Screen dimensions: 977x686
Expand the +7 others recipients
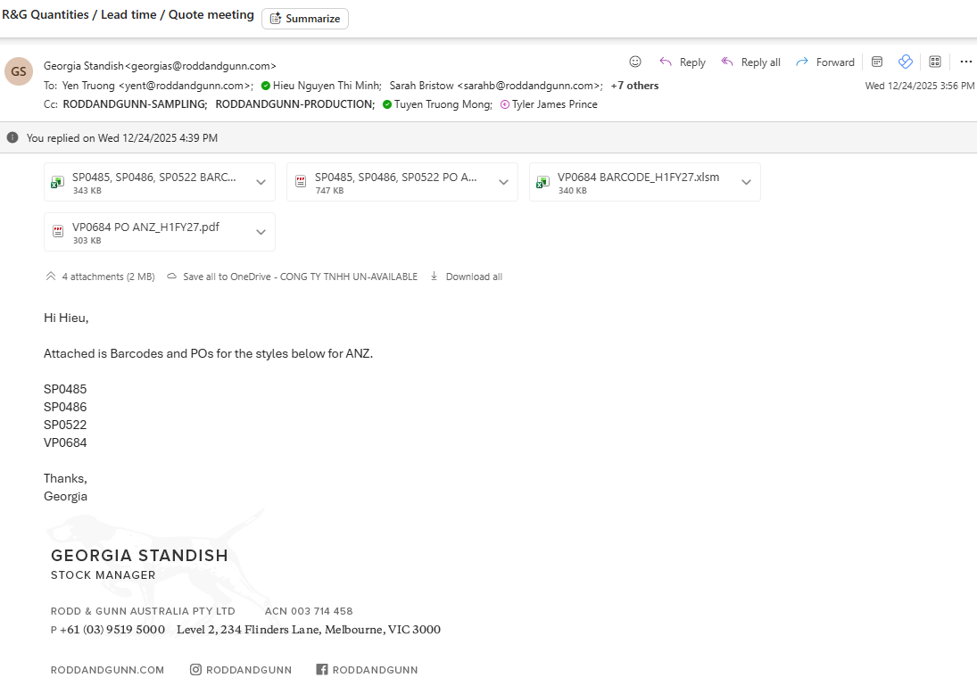point(634,86)
